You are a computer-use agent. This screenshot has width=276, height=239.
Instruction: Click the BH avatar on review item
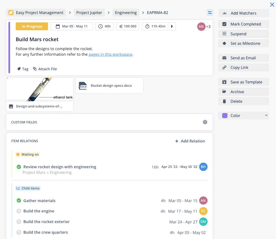[x=203, y=167]
